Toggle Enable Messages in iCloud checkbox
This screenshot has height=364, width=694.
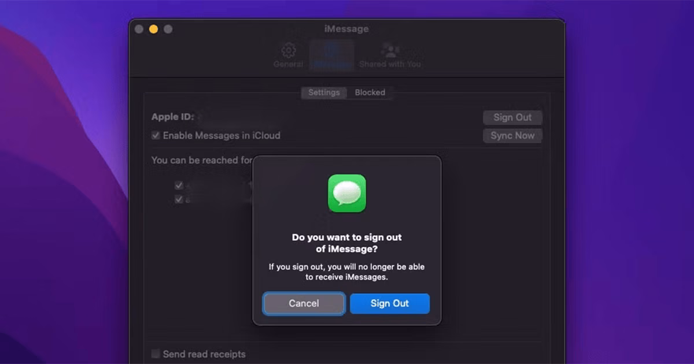[x=156, y=135]
